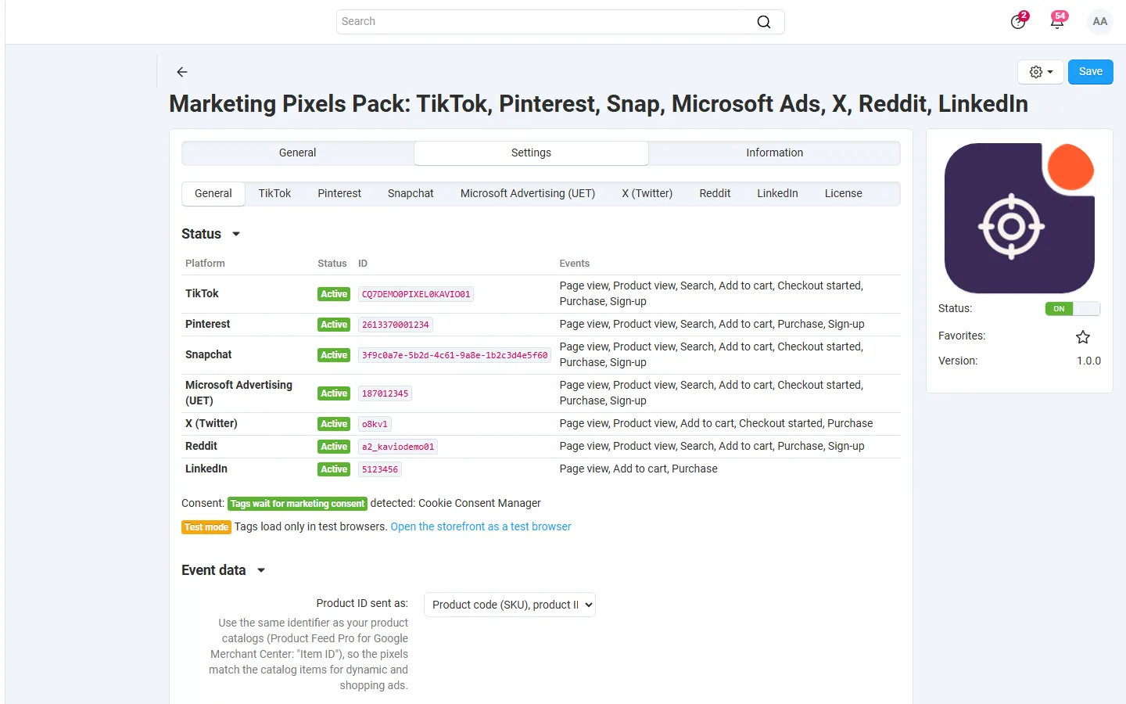Collapse the Event data section arrow
The width and height of the screenshot is (1126, 704).
click(x=261, y=570)
